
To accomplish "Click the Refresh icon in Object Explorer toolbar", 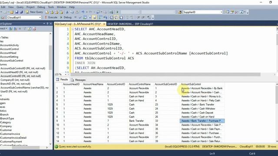I will coord(30,29).
